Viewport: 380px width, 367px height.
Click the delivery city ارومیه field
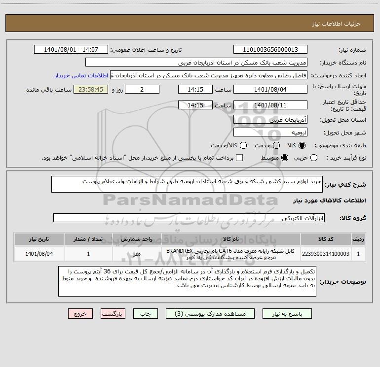tap(270, 133)
